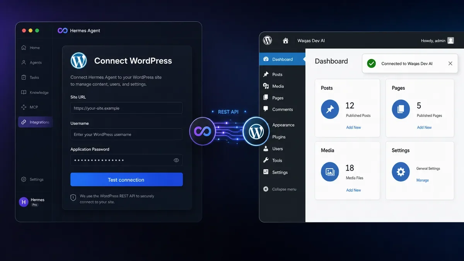Open Hermes Agent Settings with gear icon

pyautogui.click(x=32, y=179)
